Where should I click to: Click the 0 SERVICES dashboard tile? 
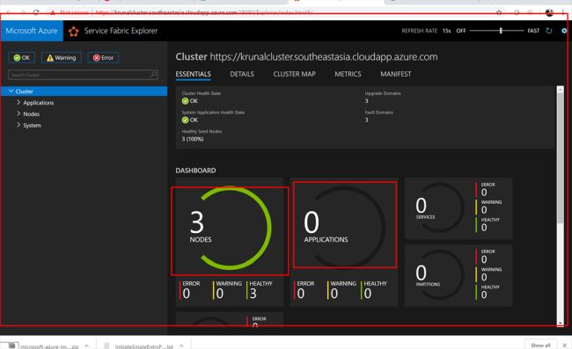458,208
